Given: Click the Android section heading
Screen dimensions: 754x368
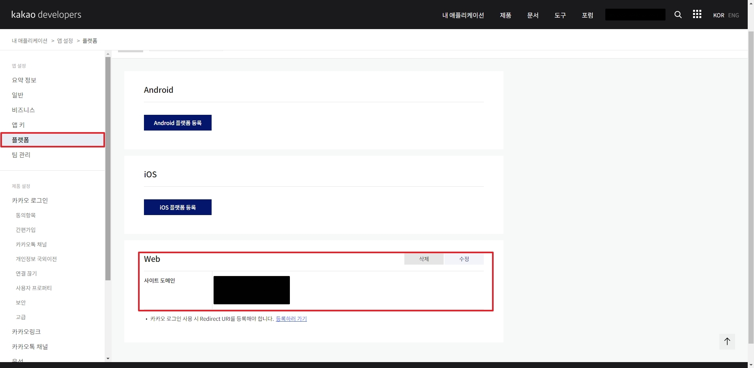Looking at the screenshot, I should click(159, 90).
